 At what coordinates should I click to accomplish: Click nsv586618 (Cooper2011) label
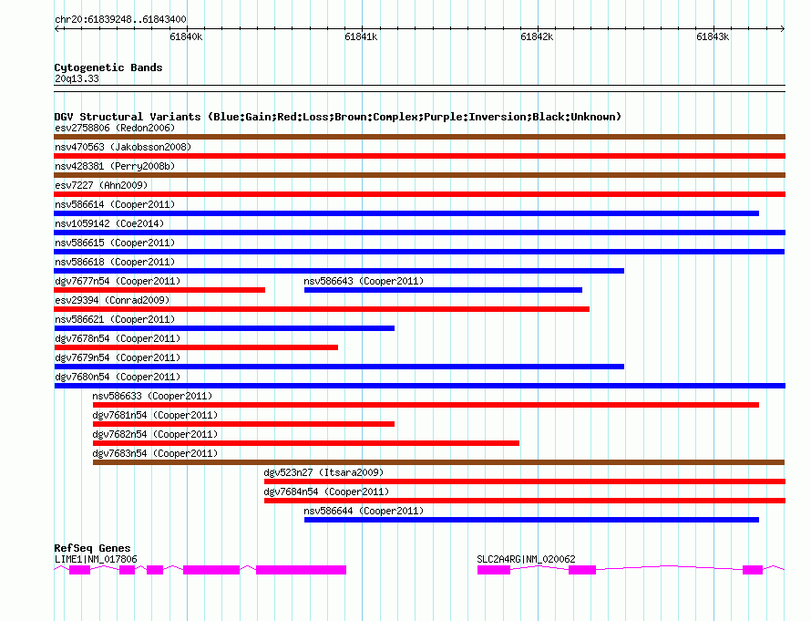[x=115, y=262]
